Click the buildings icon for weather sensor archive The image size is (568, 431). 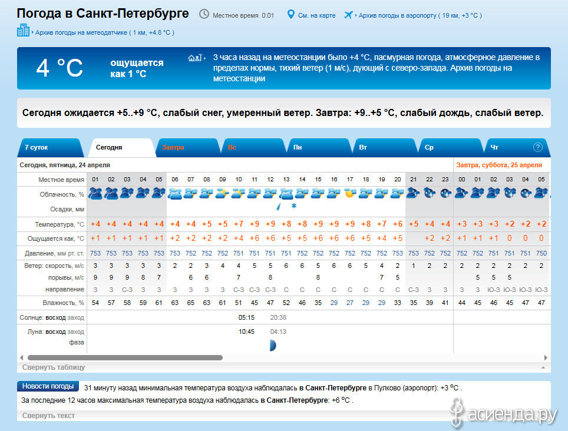(23, 31)
